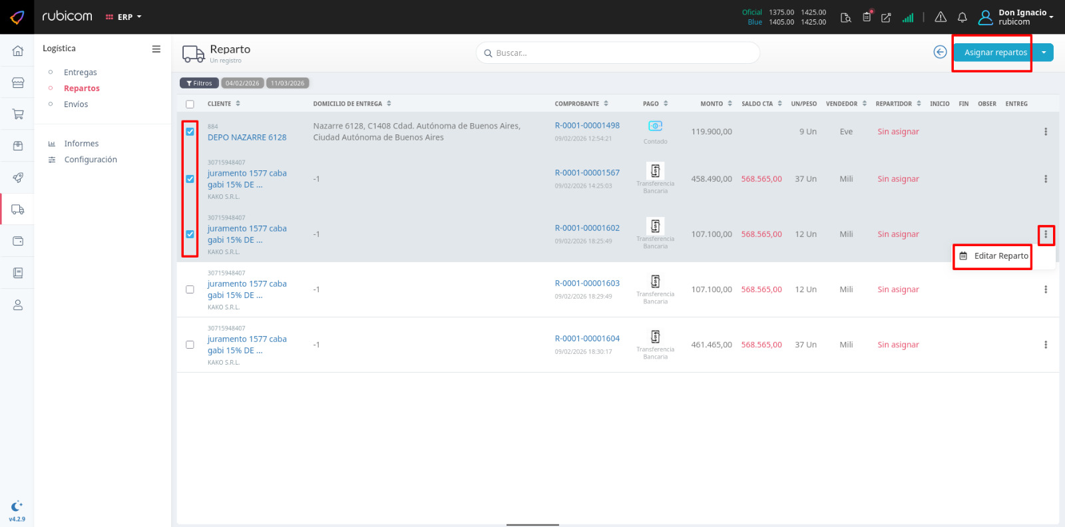Open the shopping cart sidebar icon
The image size is (1065, 527).
[x=18, y=114]
